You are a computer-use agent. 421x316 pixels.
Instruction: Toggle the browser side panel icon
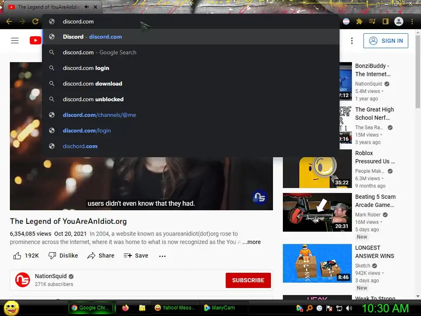click(386, 21)
